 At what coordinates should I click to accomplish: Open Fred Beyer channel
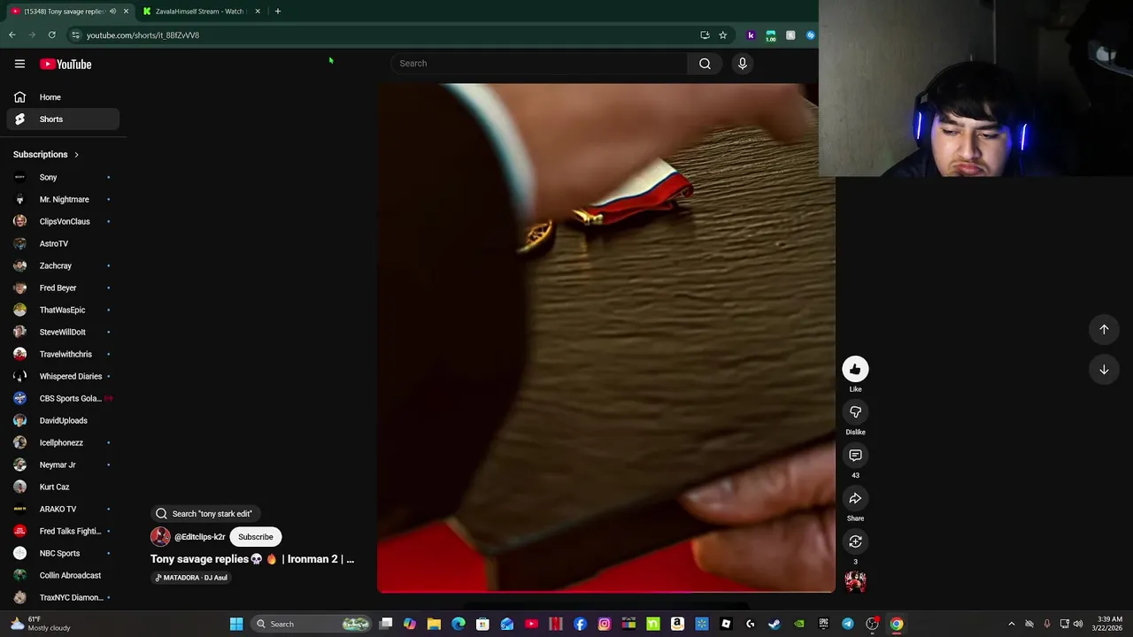[63, 288]
